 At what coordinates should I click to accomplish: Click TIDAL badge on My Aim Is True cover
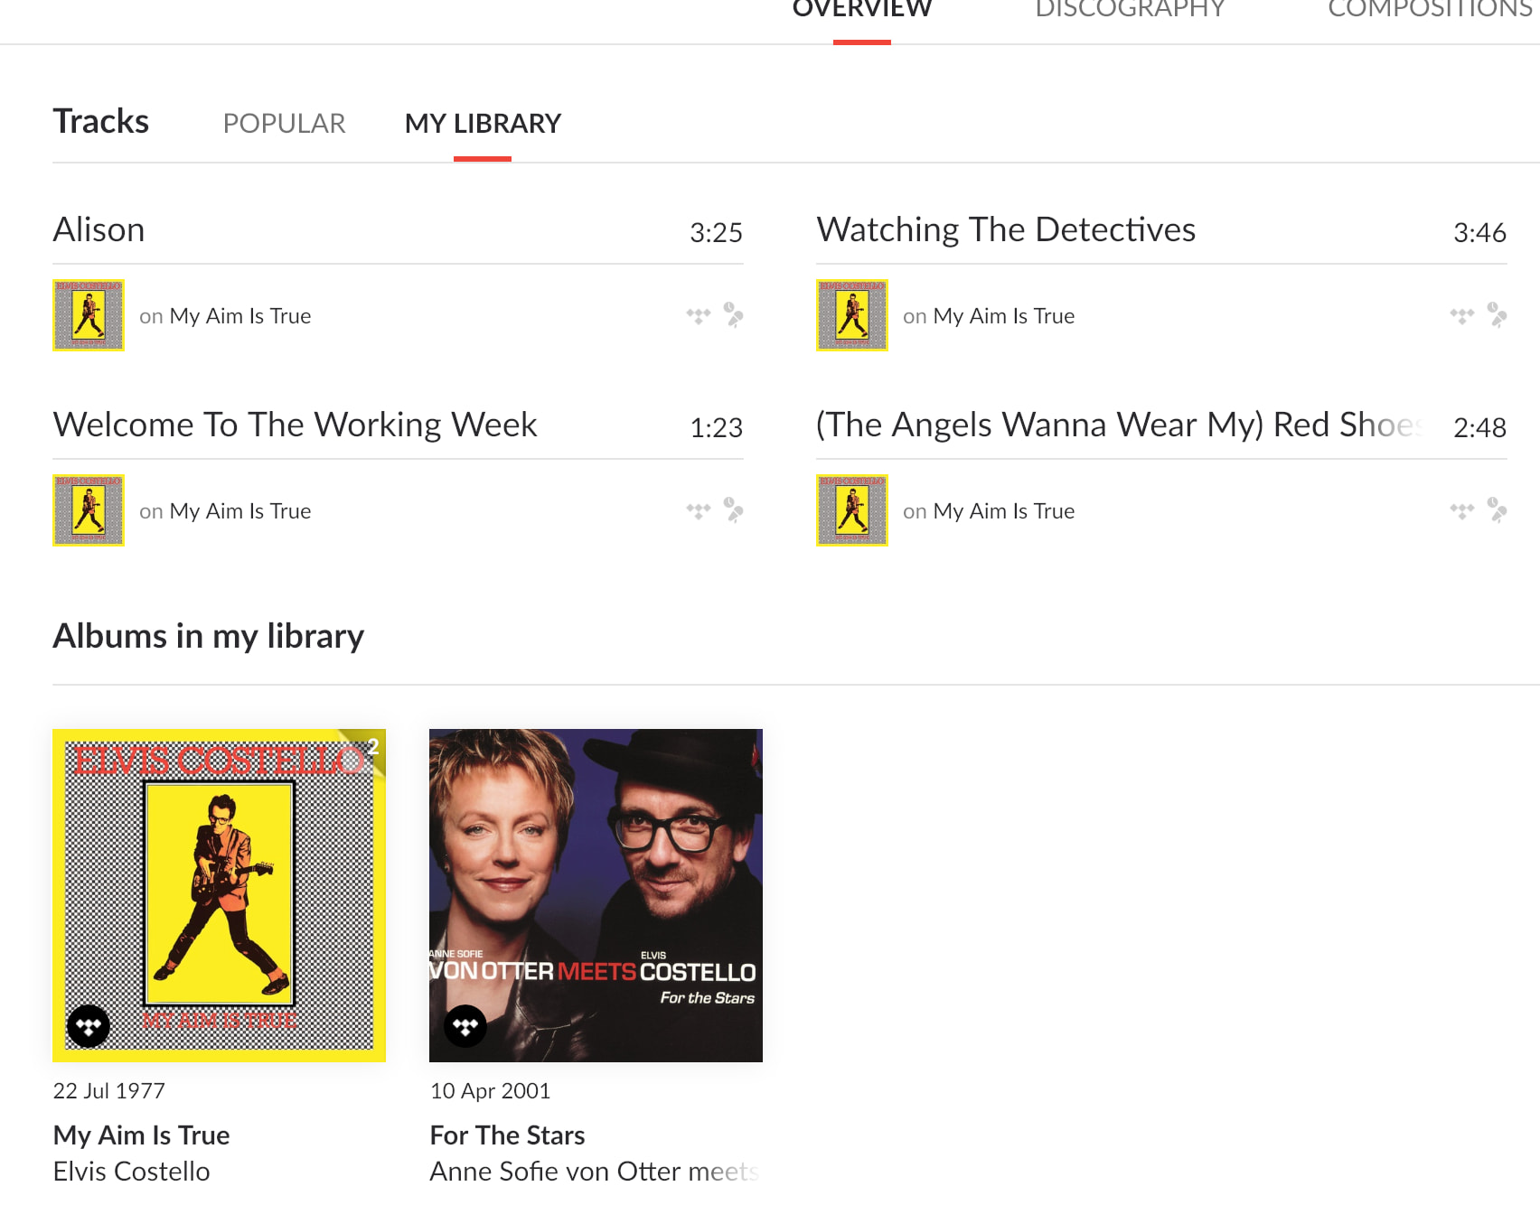tap(89, 1026)
